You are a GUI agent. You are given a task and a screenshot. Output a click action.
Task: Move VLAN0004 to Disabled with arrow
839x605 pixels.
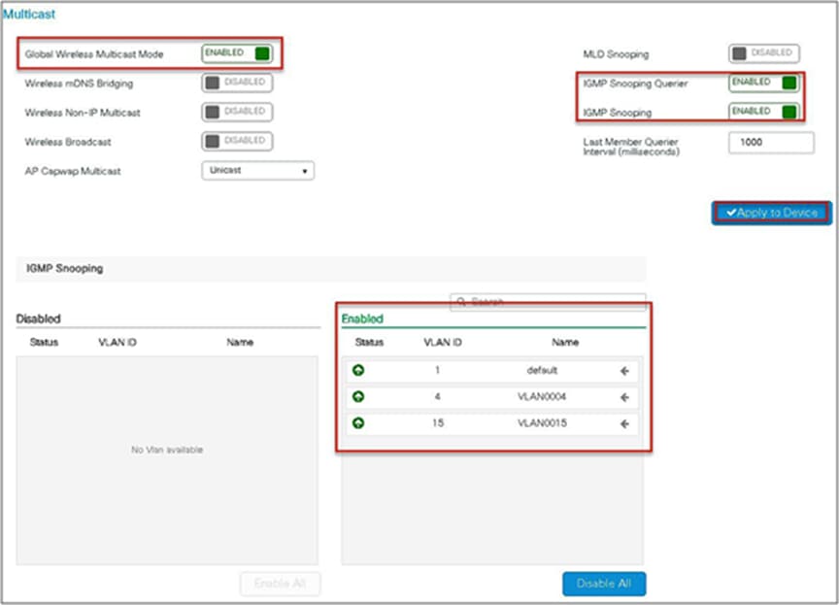point(624,397)
